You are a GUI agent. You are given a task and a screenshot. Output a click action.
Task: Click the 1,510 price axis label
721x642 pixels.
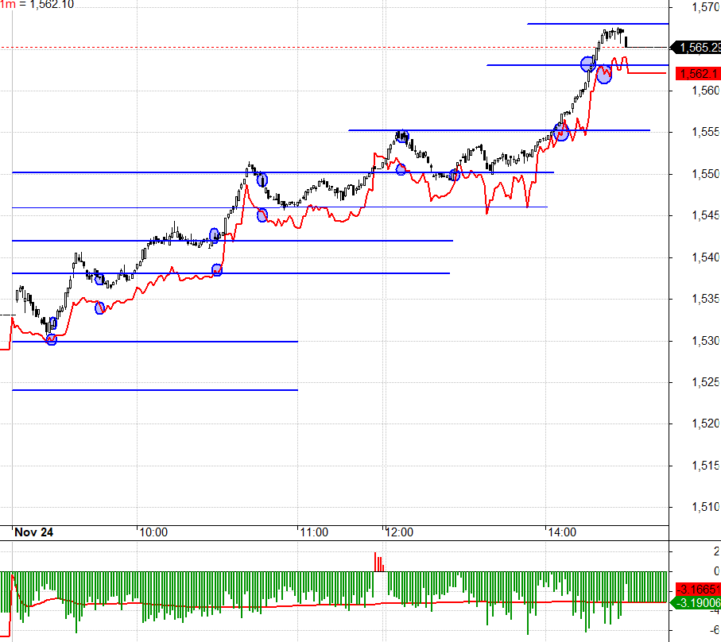pos(706,508)
